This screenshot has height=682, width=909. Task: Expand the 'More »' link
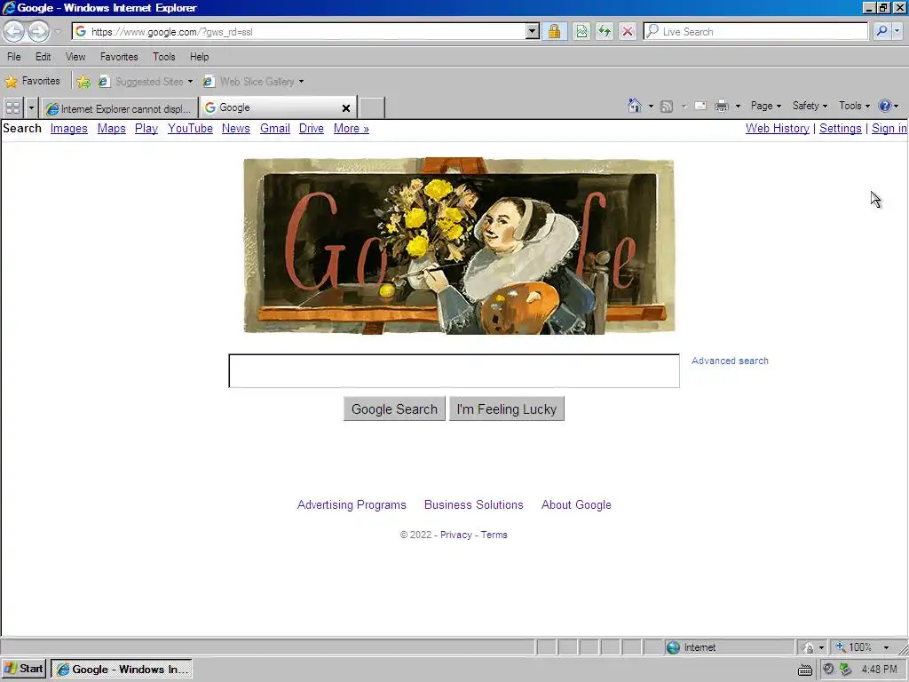(352, 129)
